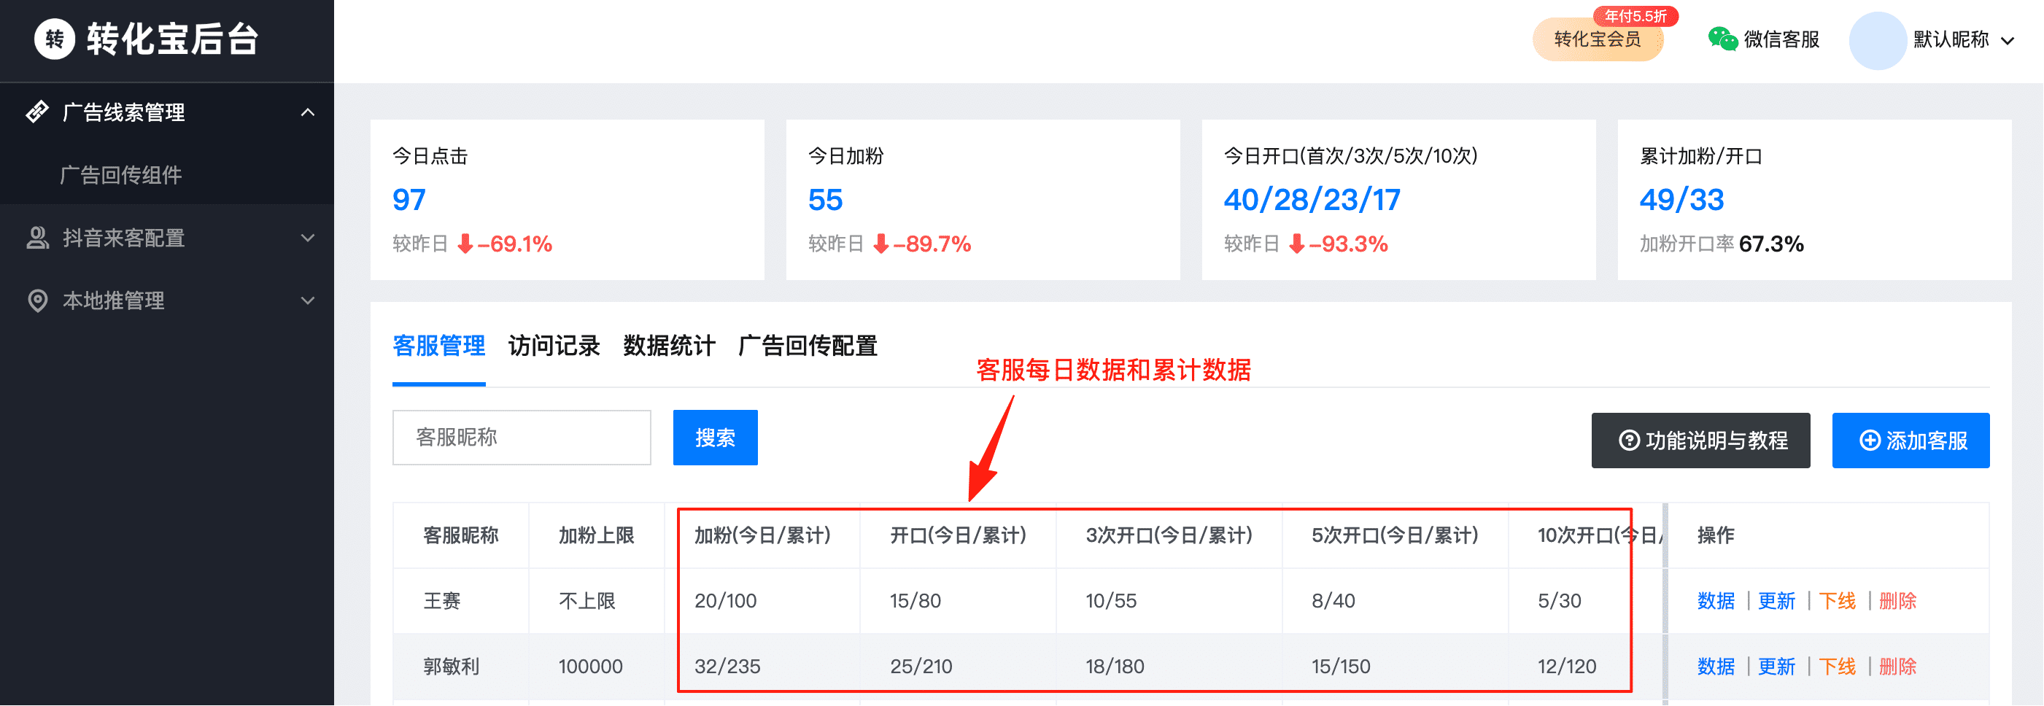Expand the 本地推管理 menu chevron
The width and height of the screenshot is (2044, 706).
click(308, 300)
